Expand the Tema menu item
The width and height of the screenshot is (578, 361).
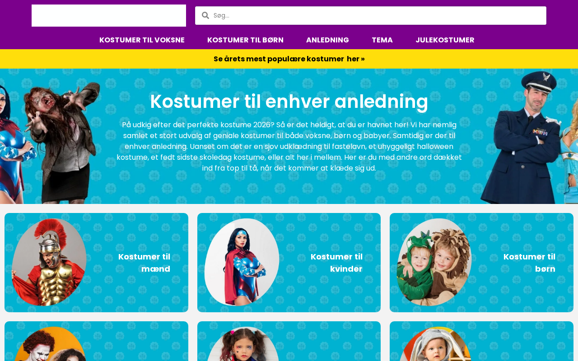[382, 40]
